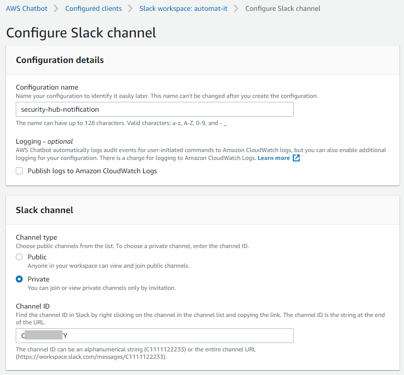Click the chevron after Slack workspace breadcrumb
Screen dimensions: 404x375
[x=236, y=8]
